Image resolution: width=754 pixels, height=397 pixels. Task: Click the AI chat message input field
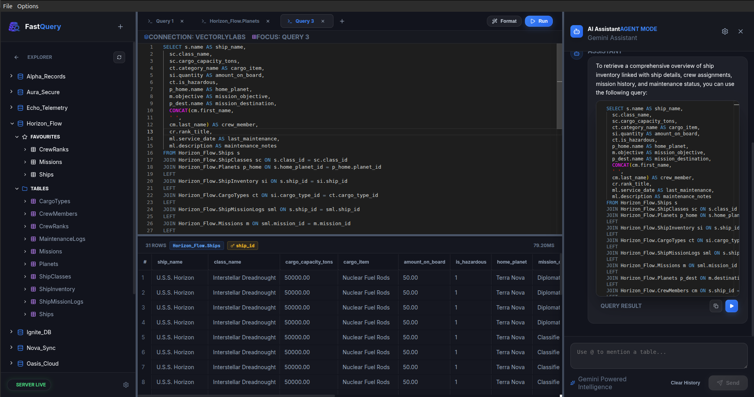tap(659, 356)
